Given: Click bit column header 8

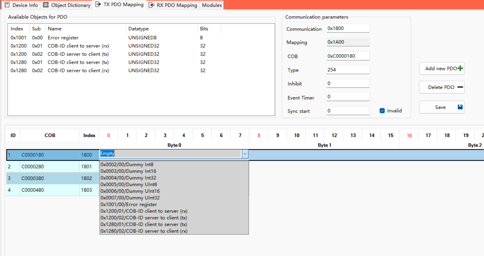Looking at the screenshot, I should tap(259, 135).
